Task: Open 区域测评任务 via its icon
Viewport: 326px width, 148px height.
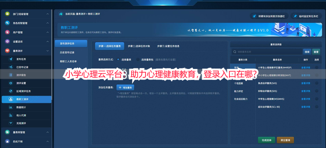Action: pos(11,91)
